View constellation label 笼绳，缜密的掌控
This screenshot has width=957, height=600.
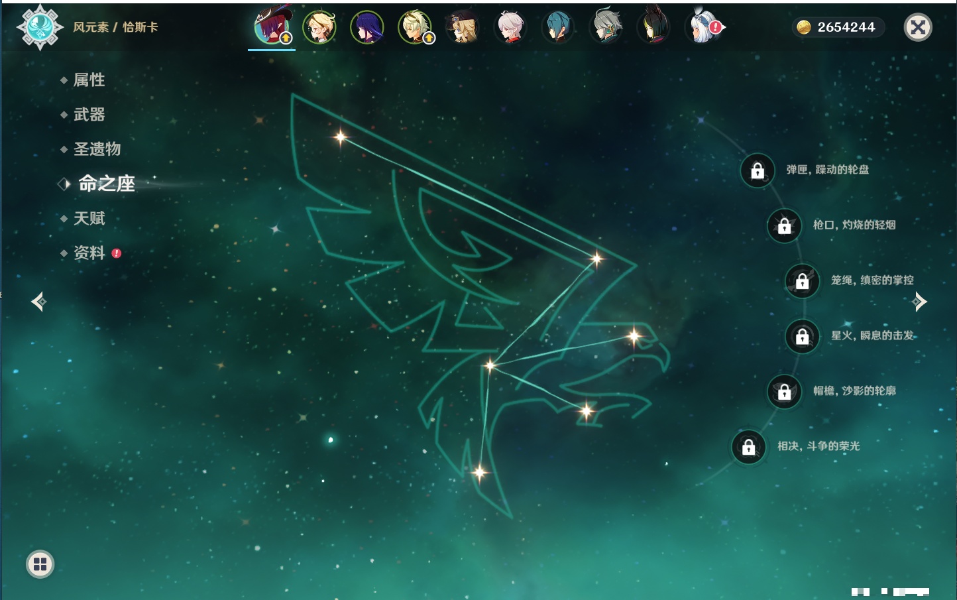[872, 280]
